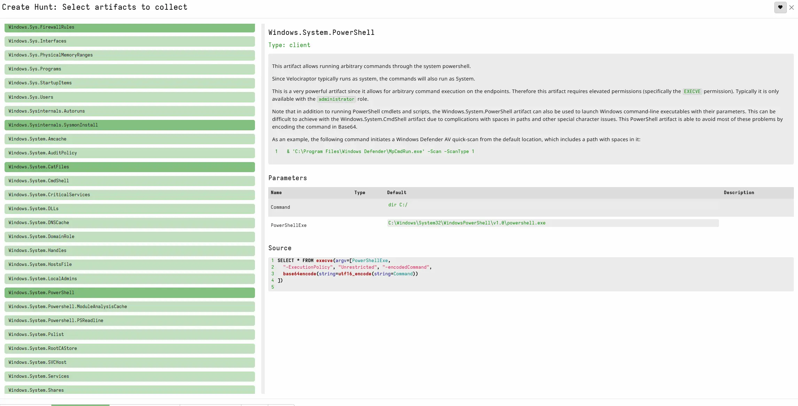
Task: Select Windows.System.DLLs artifact
Action: click(x=130, y=209)
